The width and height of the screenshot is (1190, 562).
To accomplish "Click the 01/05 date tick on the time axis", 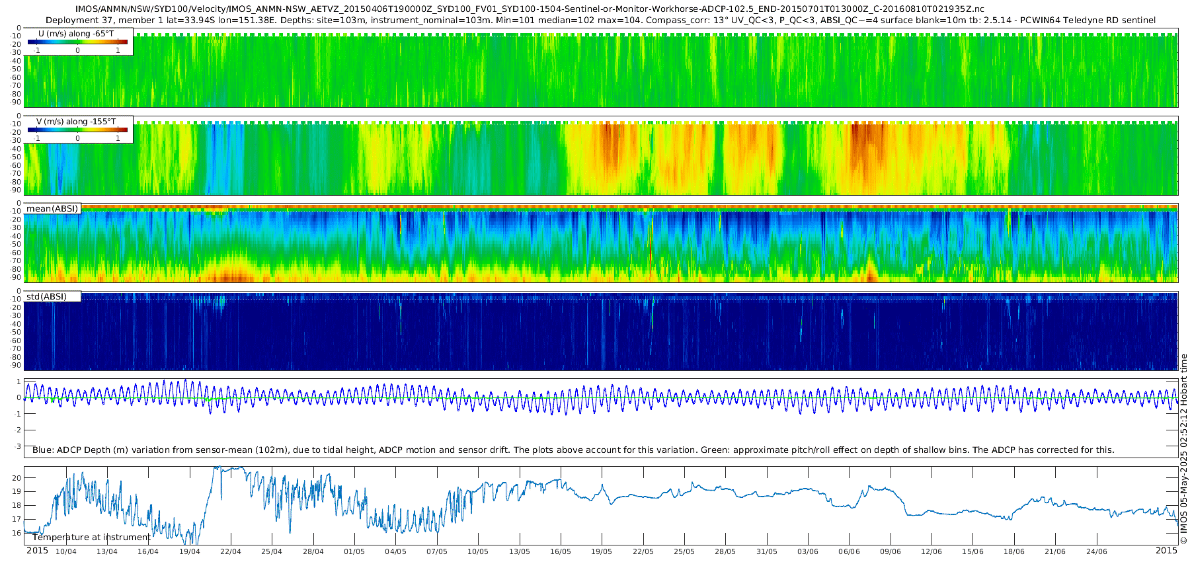I will [354, 551].
